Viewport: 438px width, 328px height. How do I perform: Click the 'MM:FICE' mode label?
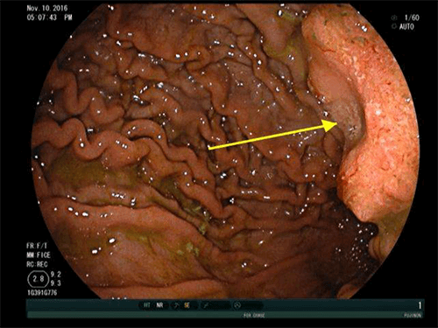(39, 255)
